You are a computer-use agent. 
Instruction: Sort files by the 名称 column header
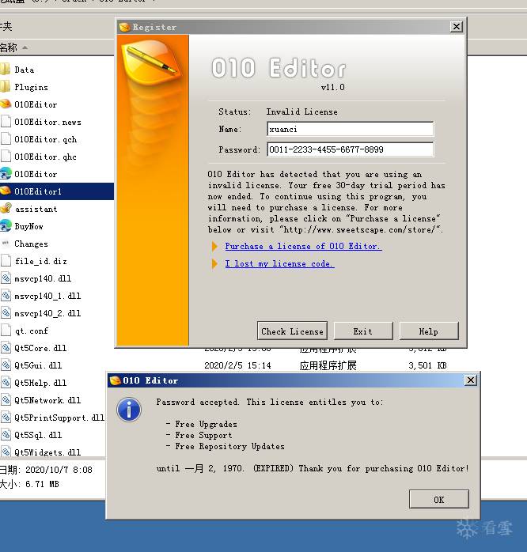[x=9, y=47]
